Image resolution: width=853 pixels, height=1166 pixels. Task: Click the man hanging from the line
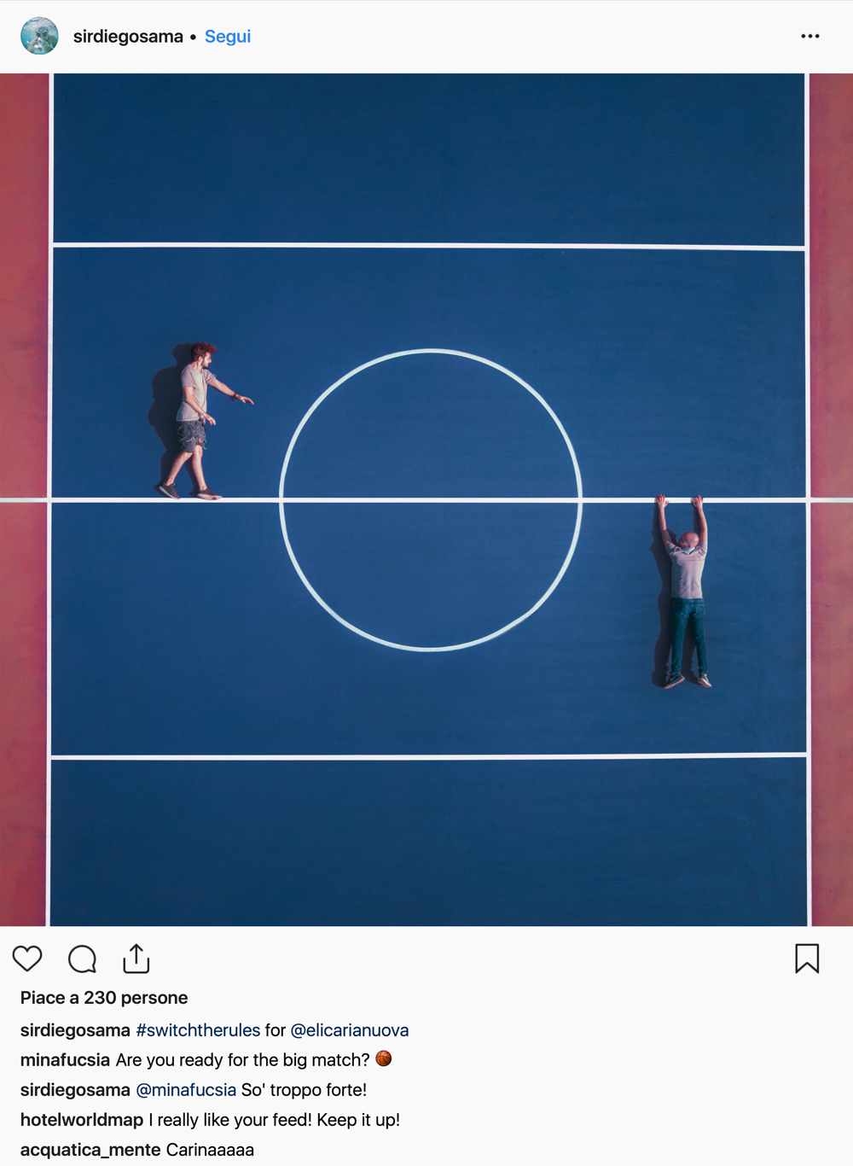[683, 591]
